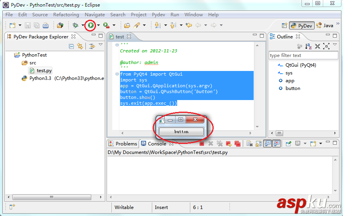Toggle Show Console on standard out change
Image resolution: width=343 pixels, height=216 pixels.
(x=268, y=144)
